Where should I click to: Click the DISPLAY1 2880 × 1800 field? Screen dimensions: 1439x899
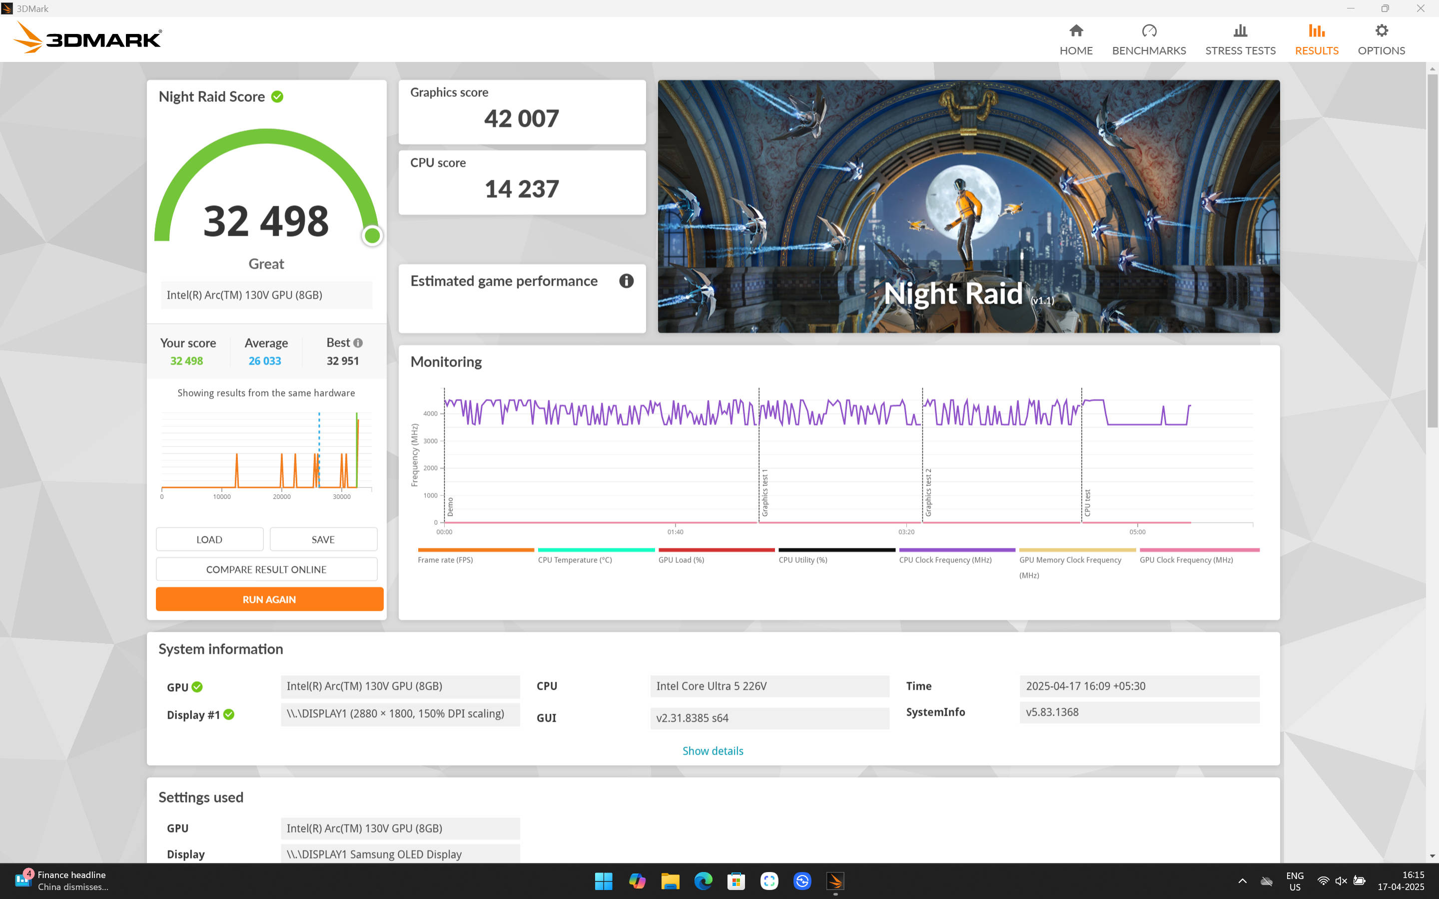pyautogui.click(x=400, y=714)
